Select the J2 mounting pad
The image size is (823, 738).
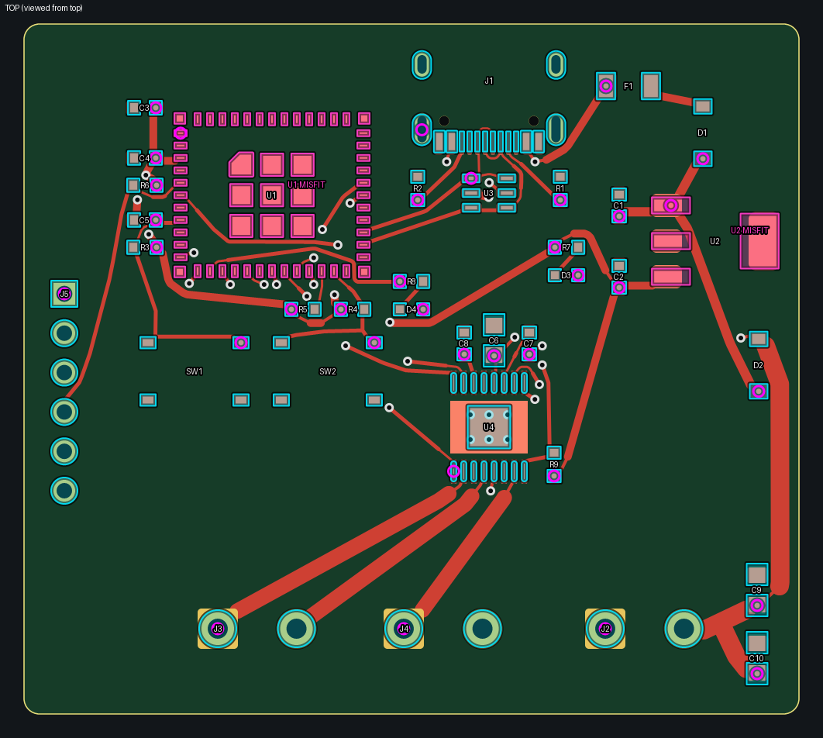[x=605, y=629]
